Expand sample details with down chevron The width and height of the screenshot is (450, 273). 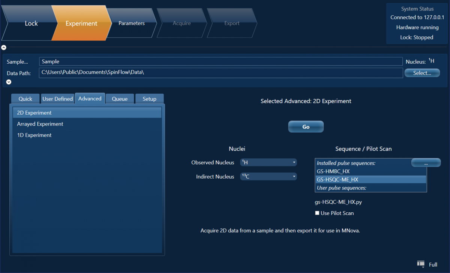[9, 82]
